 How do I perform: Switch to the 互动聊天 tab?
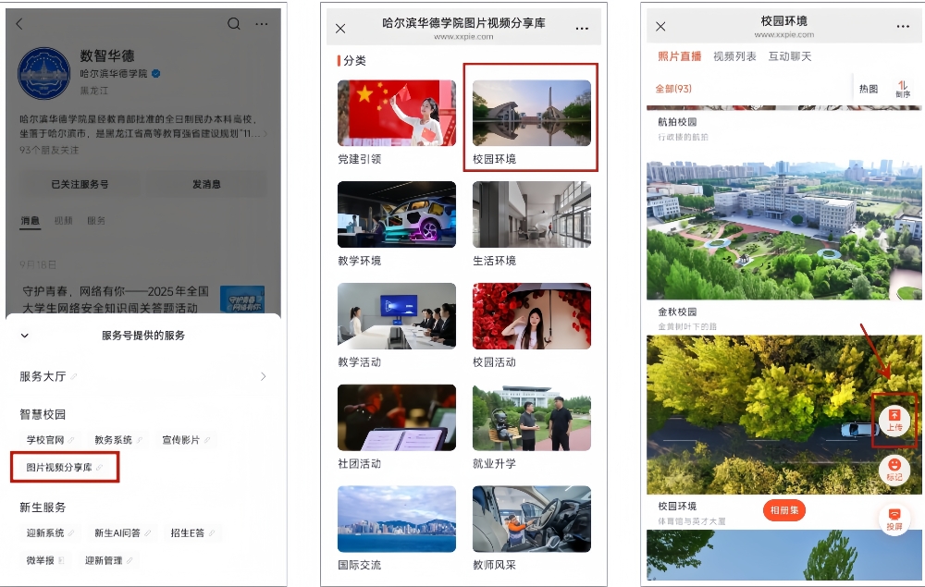coord(790,56)
